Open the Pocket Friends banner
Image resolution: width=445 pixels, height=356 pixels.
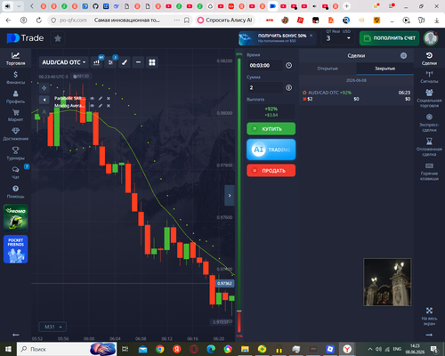[16, 249]
